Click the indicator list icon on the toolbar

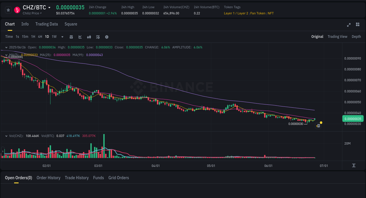pos(98,37)
